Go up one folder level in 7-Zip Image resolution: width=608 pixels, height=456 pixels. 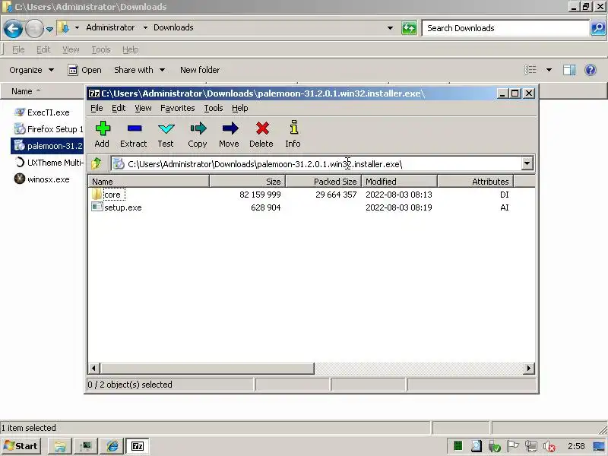tap(97, 163)
